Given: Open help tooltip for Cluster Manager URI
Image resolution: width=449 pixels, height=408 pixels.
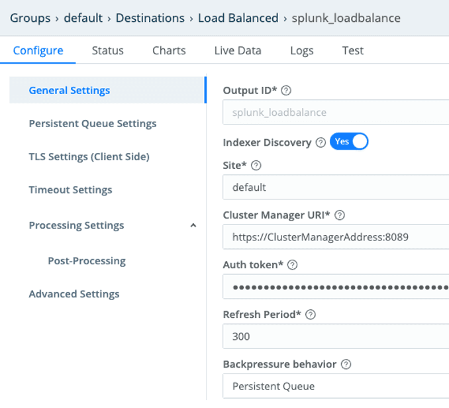Looking at the screenshot, I should point(341,215).
